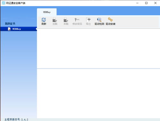Click the empty certificate list pane

point(99,49)
